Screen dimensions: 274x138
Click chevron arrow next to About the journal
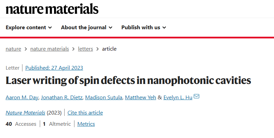point(110,28)
